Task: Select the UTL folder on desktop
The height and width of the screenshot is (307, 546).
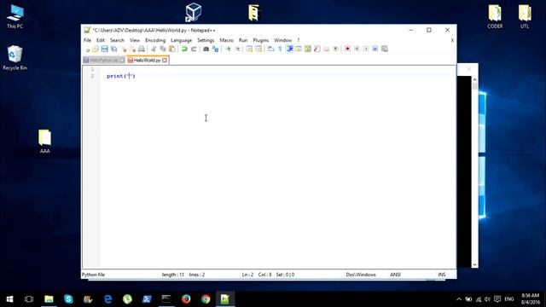Action: [525, 16]
